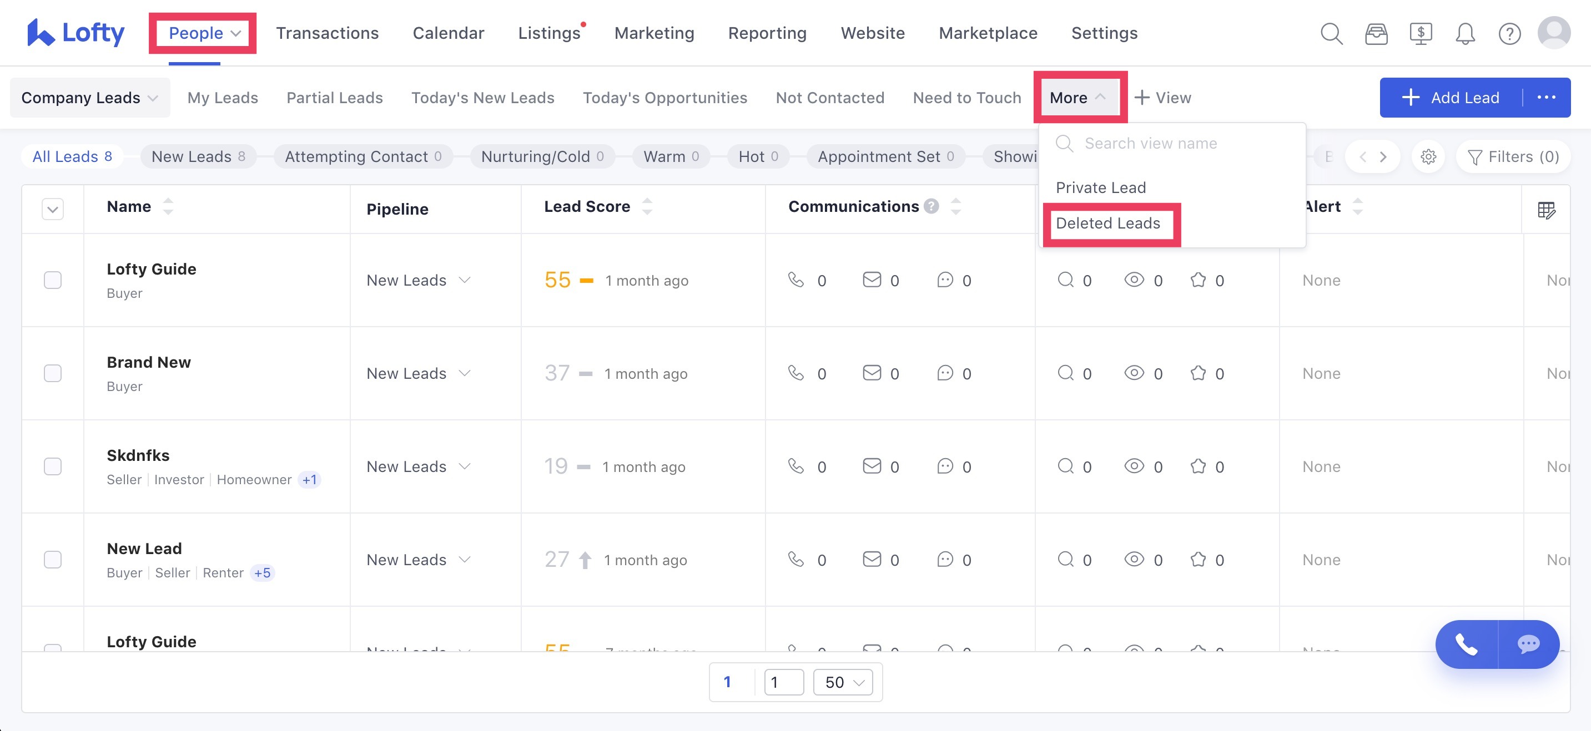Click the help question mark icon
Image resolution: width=1591 pixels, height=731 pixels.
tap(1509, 33)
